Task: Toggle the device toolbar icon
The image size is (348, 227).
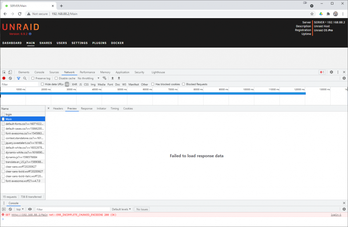Action: click(x=10, y=72)
